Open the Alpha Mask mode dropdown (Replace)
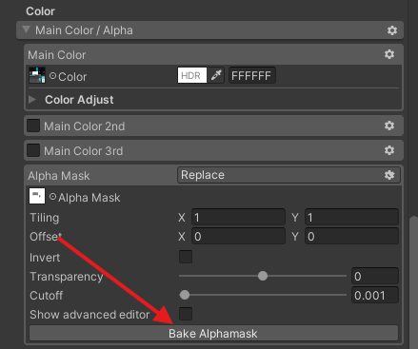 289,175
